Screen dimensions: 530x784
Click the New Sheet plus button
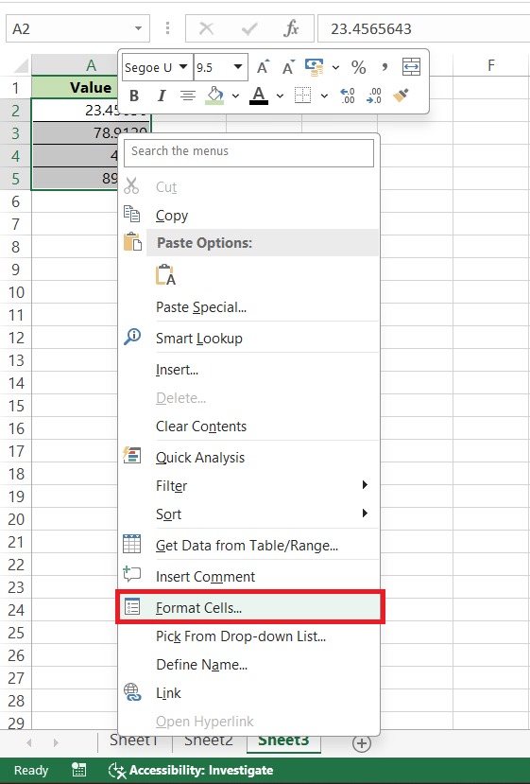[361, 743]
